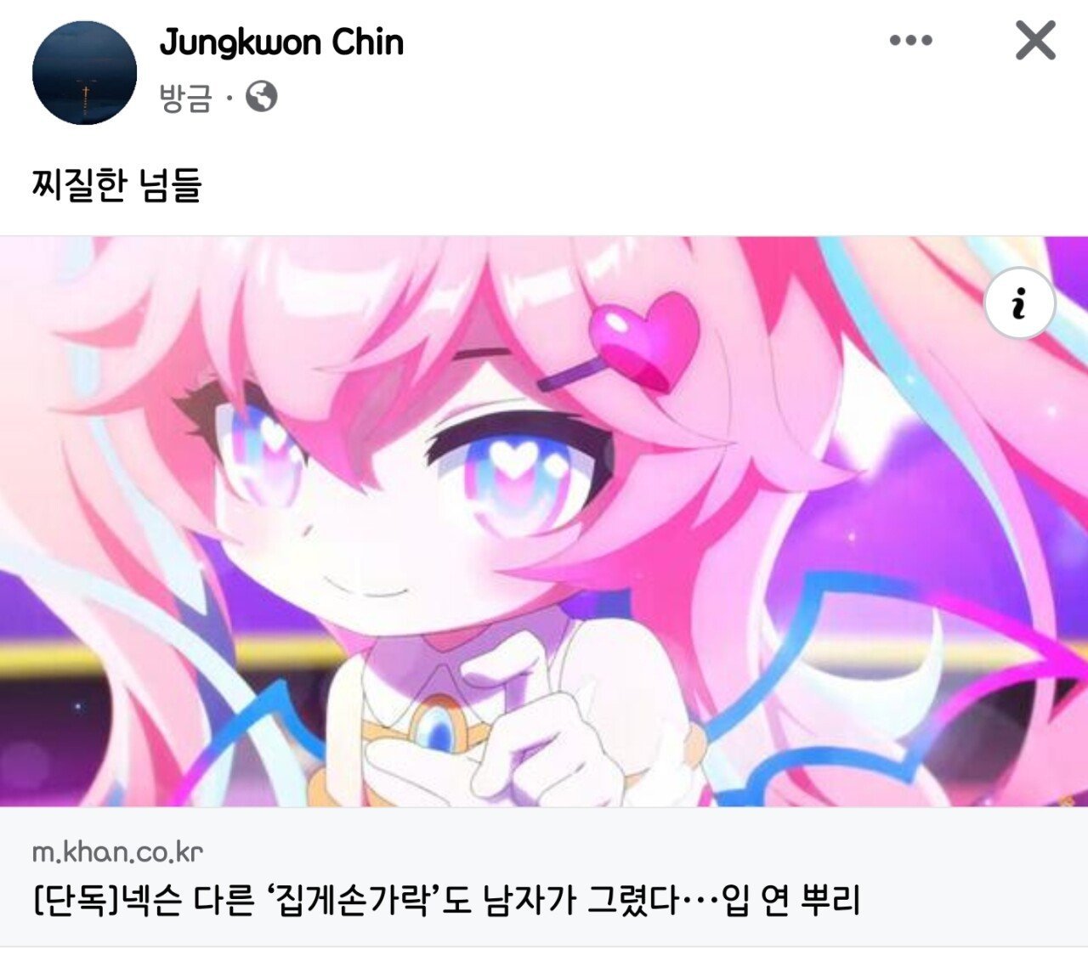Open Jungkwon Chin's round profile picture
The width and height of the screenshot is (1088, 961).
click(x=84, y=73)
